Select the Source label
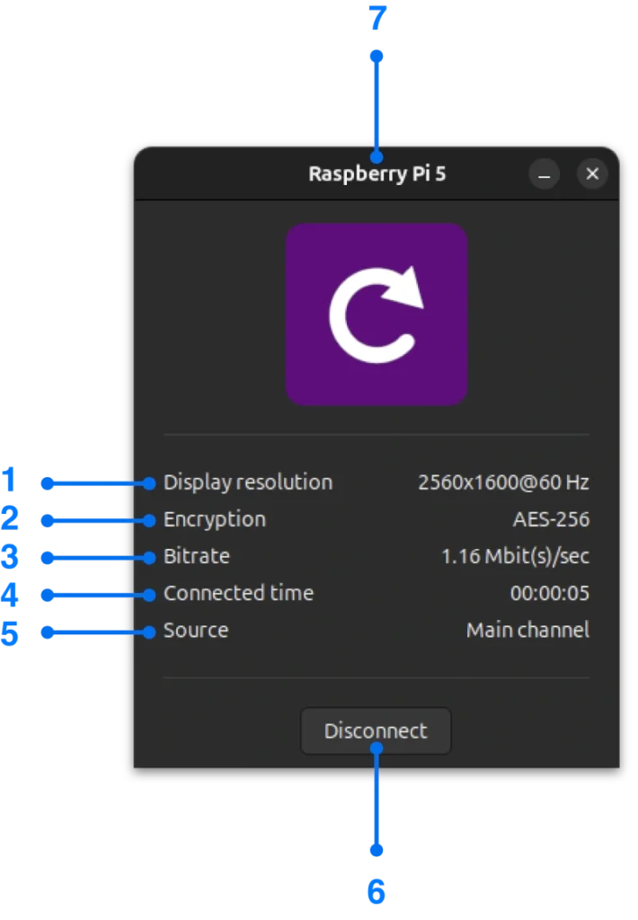 (196, 630)
